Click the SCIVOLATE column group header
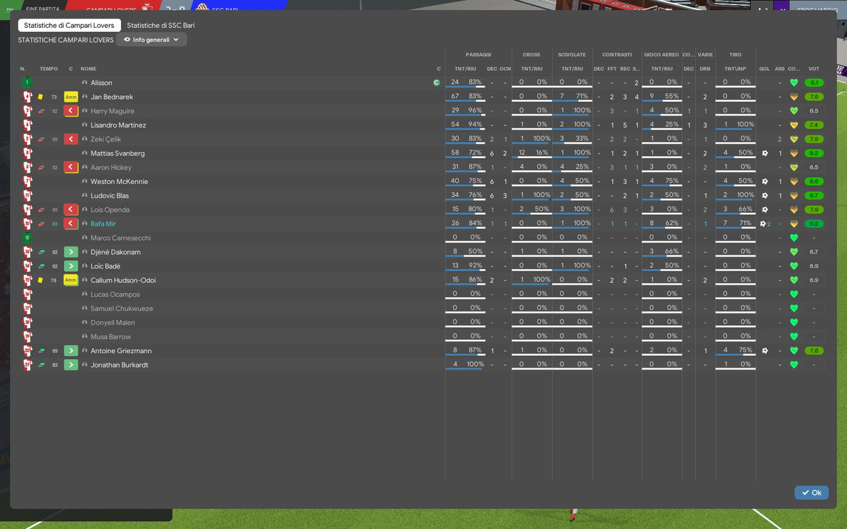 click(x=572, y=55)
